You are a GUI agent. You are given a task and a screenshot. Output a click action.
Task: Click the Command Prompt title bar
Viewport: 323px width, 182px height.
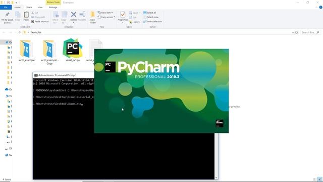(x=64, y=75)
